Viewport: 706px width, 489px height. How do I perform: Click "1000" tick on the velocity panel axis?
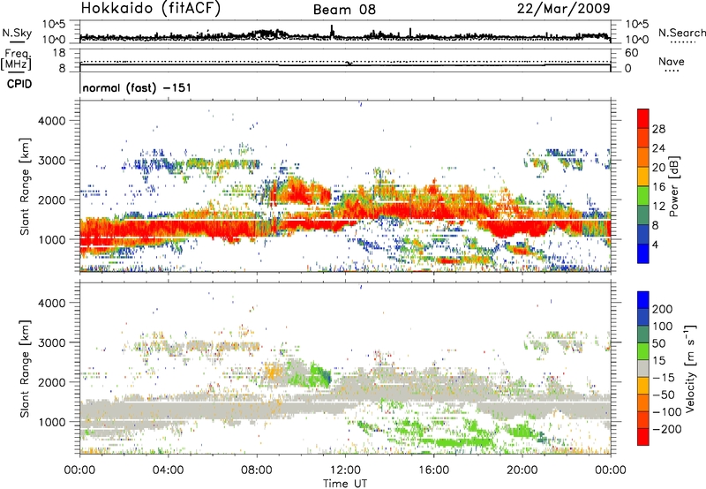click(x=51, y=421)
